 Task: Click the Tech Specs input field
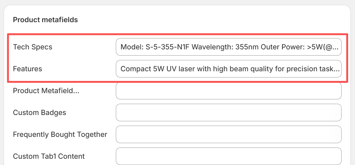coord(228,47)
